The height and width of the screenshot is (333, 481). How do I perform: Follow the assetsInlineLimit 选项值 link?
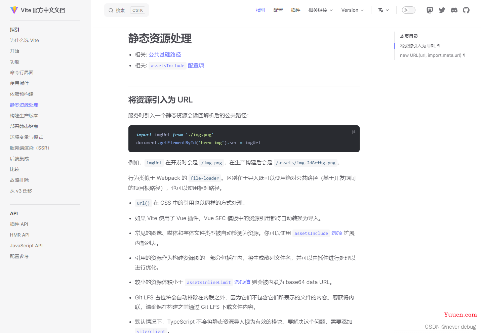[x=218, y=282]
